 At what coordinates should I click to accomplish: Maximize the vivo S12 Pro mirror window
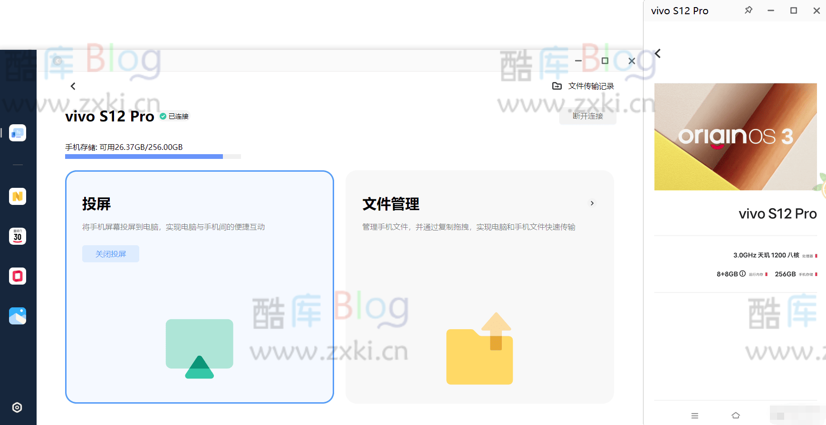(x=794, y=10)
